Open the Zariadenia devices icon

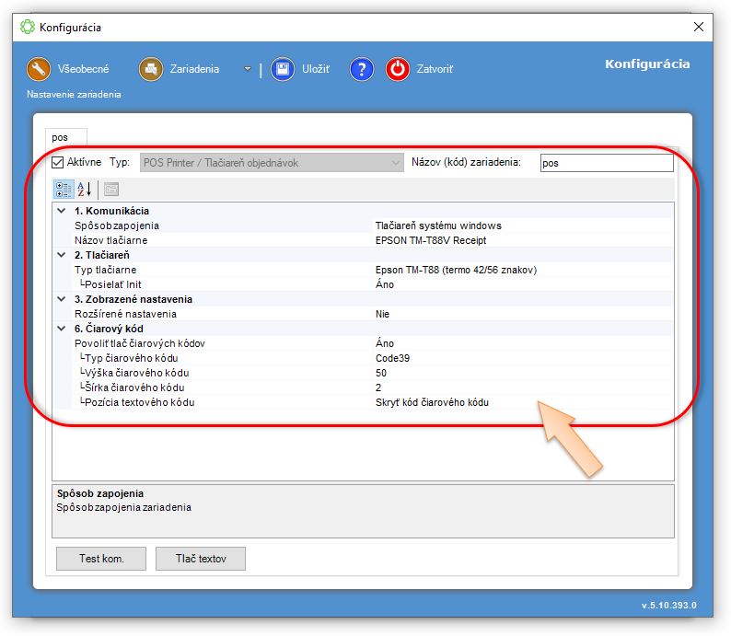tap(151, 70)
